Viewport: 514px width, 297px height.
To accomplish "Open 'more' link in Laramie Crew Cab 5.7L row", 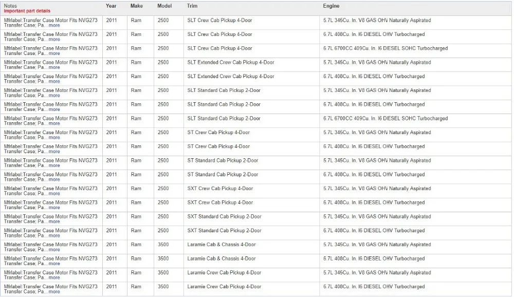I will [x=54, y=277].
